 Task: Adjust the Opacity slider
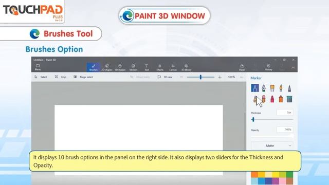[x=272, y=136]
